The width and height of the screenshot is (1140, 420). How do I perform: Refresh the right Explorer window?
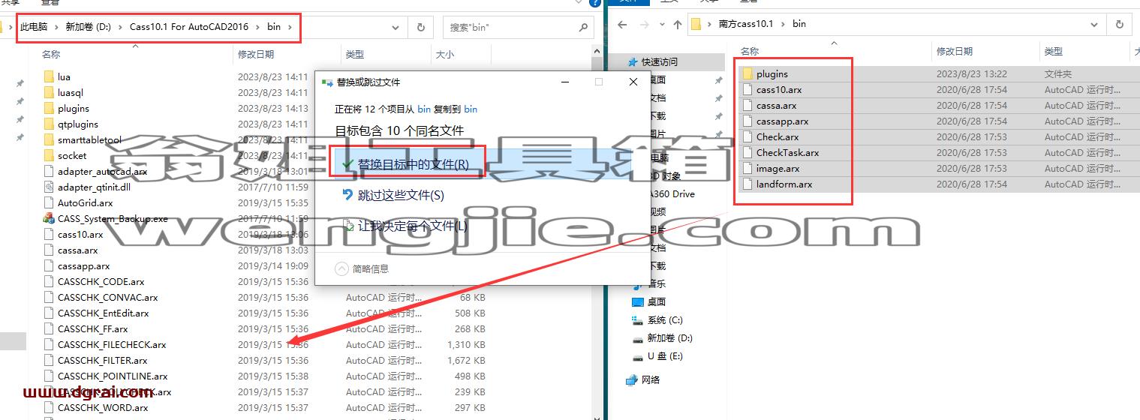coord(1119,24)
